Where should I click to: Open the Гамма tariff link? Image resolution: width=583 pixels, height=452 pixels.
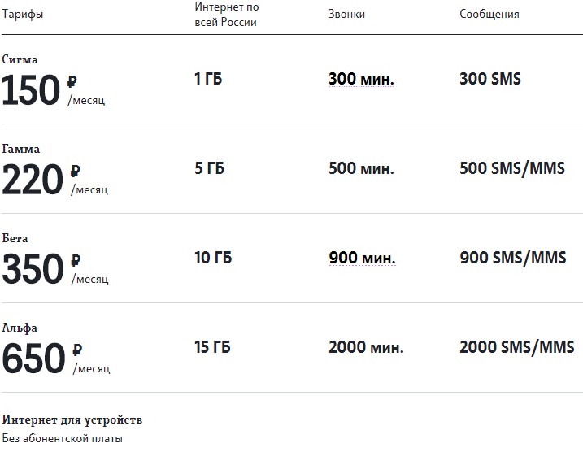(x=21, y=149)
